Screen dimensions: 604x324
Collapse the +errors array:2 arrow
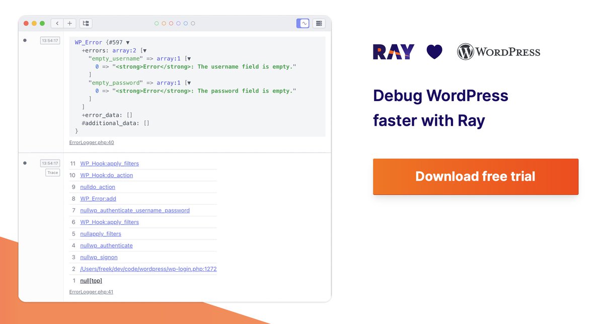pyautogui.click(x=144, y=51)
